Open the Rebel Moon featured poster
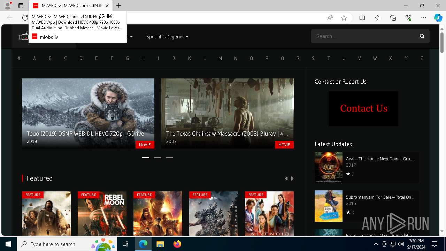This screenshot has height=251, width=446. click(x=102, y=213)
